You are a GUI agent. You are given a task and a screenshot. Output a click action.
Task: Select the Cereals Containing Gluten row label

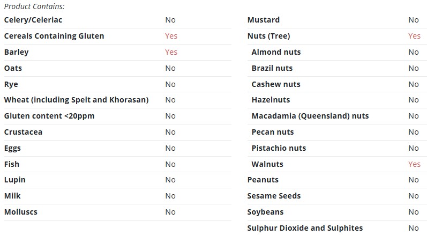tap(54, 36)
